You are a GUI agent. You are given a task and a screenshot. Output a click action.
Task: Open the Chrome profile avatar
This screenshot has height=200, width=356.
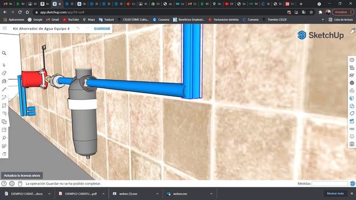pyautogui.click(x=328, y=12)
